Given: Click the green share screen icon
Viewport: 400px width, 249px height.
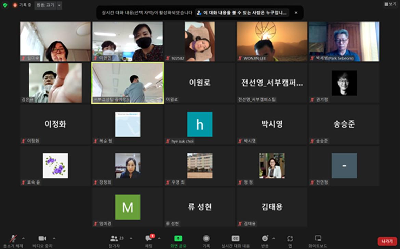Looking at the screenshot, I should pos(178,239).
